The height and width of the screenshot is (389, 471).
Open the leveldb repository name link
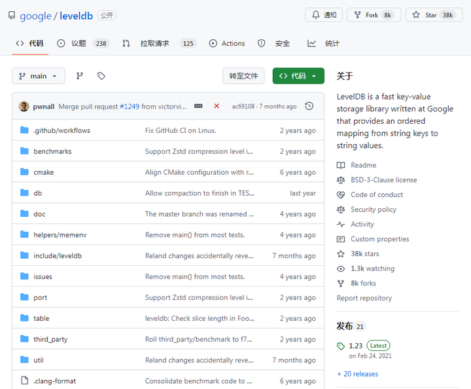76,16
